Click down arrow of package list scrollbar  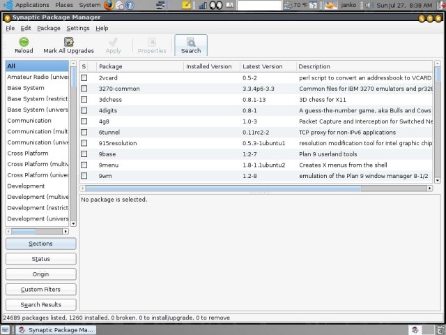(438, 180)
